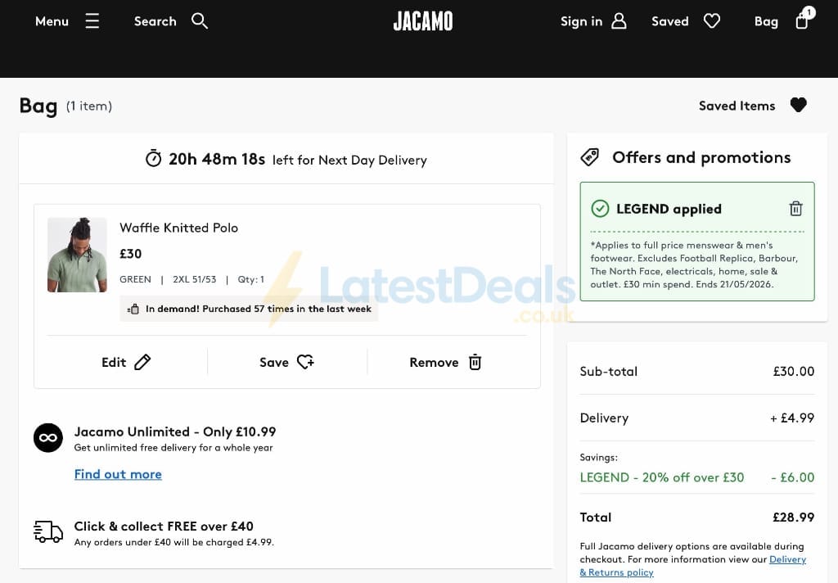Click the Delivery + £4.99 amount
The image size is (838, 583).
coord(792,418)
